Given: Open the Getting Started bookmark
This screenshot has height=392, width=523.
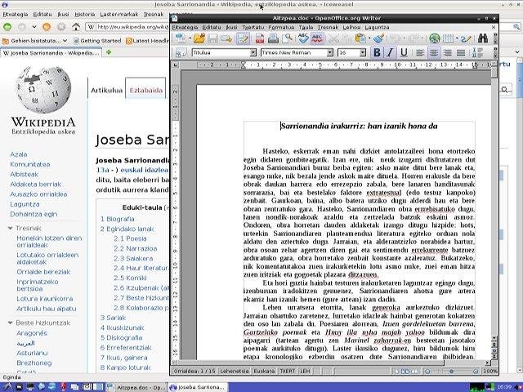Looking at the screenshot, I should pos(97,41).
